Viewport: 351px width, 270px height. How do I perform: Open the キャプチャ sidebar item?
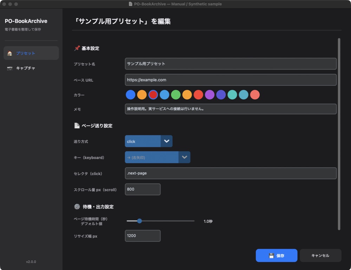[x=31, y=68]
